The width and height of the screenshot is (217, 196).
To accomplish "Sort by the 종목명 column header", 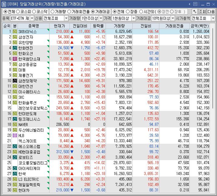I will pos(33,26).
